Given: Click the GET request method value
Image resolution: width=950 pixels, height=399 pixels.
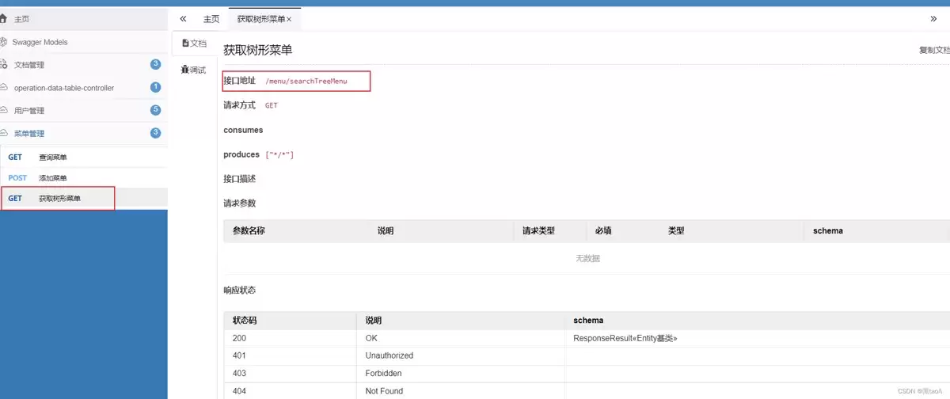Looking at the screenshot, I should (272, 105).
